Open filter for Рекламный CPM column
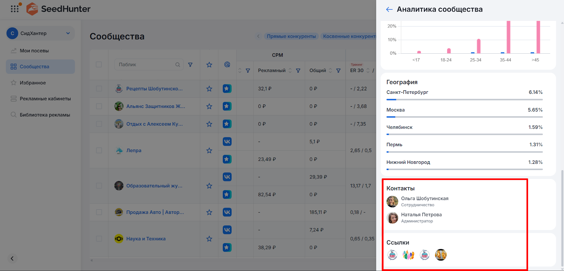Image resolution: width=564 pixels, height=271 pixels. click(x=298, y=71)
